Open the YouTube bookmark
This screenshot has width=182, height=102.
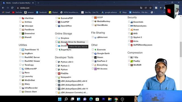click(x=17, y=12)
